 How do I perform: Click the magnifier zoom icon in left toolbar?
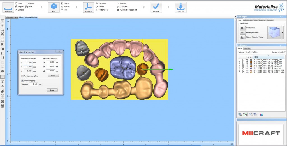point(3,30)
